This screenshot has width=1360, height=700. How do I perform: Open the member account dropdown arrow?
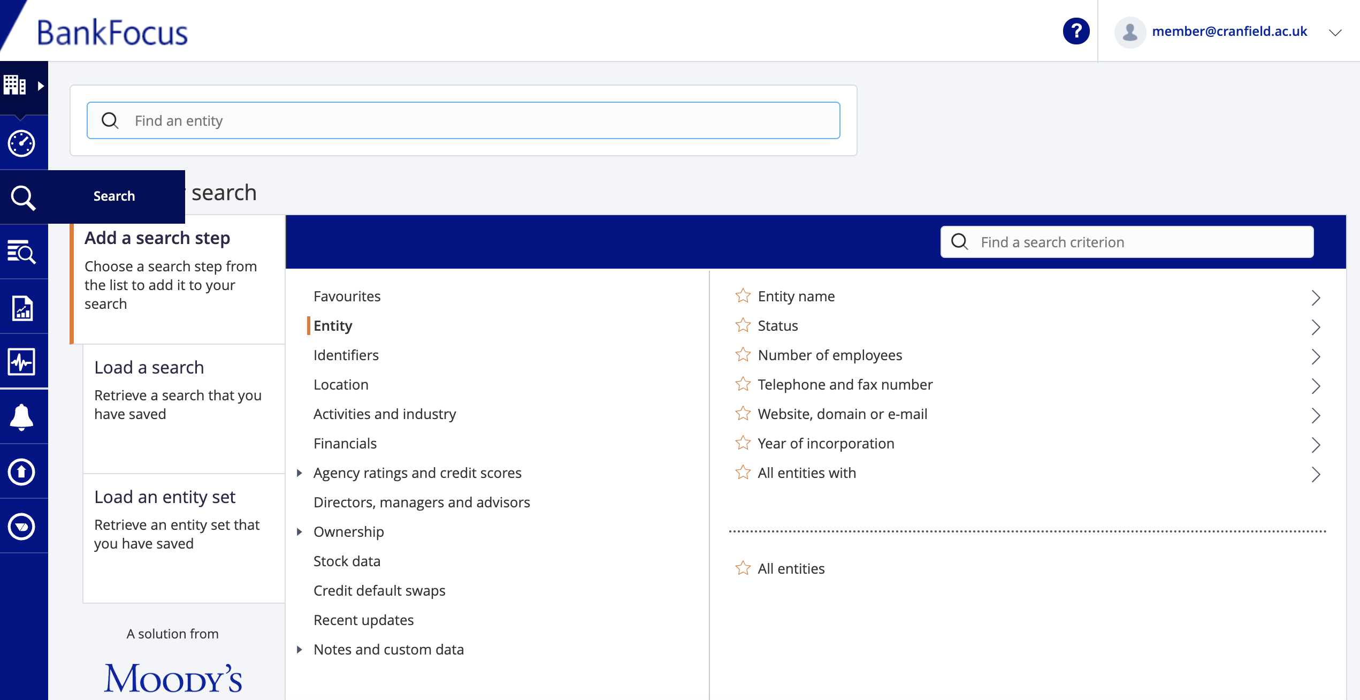click(1335, 32)
